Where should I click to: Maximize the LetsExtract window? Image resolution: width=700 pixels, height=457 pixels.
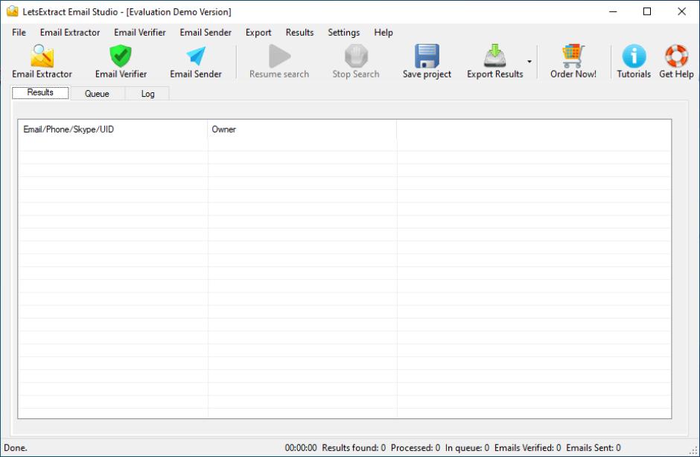tap(647, 12)
